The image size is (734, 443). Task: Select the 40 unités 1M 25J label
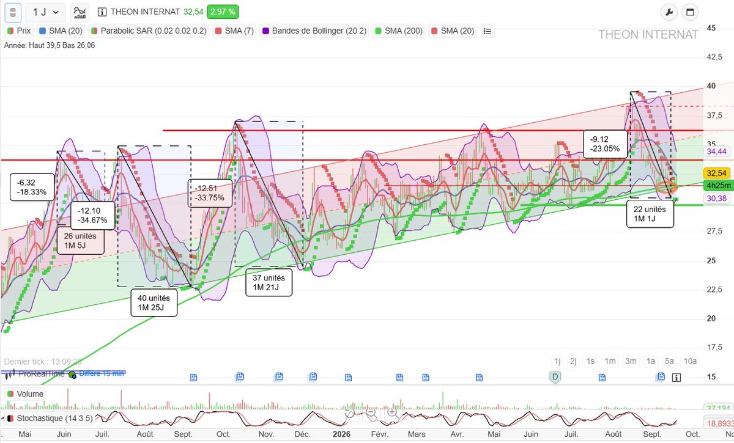point(154,302)
